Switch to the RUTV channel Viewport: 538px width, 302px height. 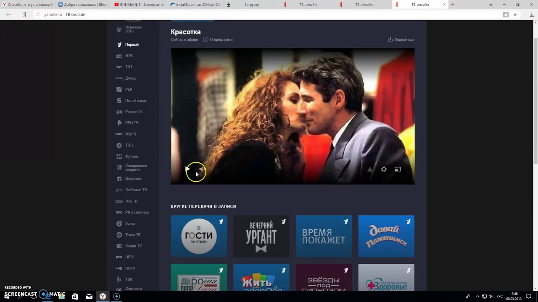(126, 268)
